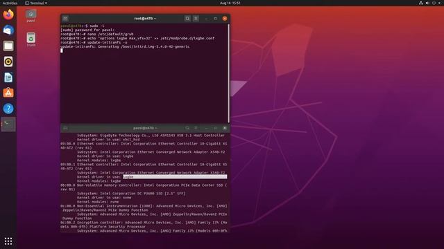Open search in pavol terminal window
Screen dimensions: 444x249
(187, 128)
